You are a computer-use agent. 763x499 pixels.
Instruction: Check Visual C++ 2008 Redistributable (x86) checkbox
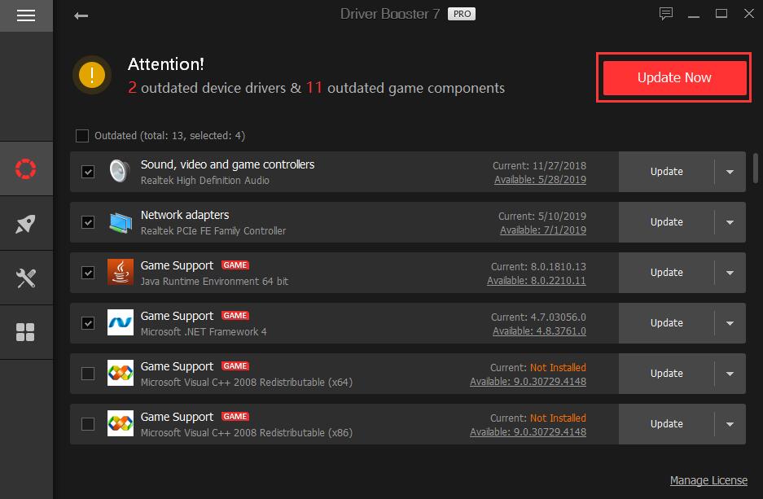88,424
